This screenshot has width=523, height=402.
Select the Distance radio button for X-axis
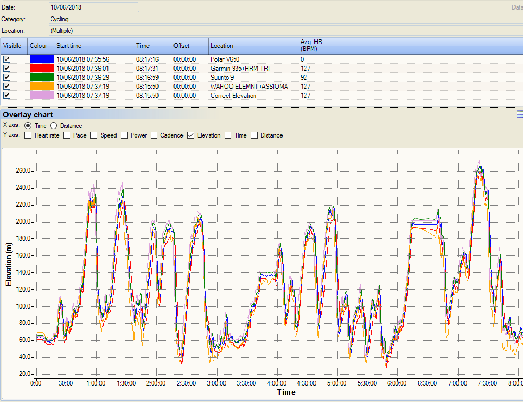[x=53, y=125]
